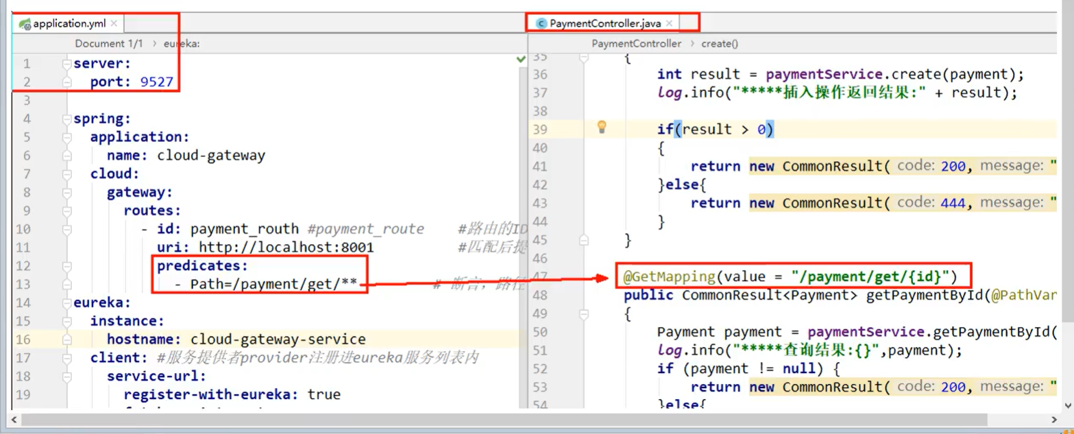The width and height of the screenshot is (1074, 434).
Task: Collapse the 'application:' block fold marker
Action: click(x=67, y=137)
